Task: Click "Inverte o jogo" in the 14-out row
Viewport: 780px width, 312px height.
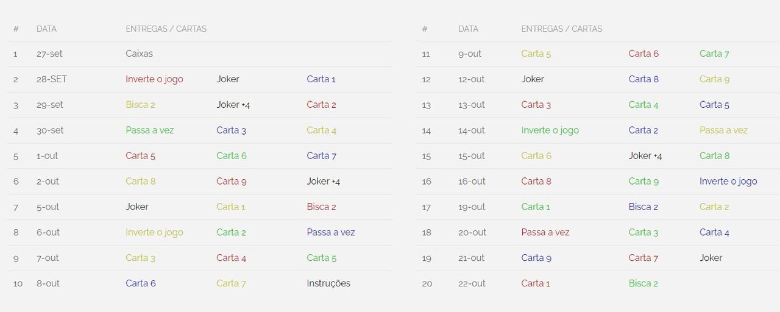Action: (550, 130)
